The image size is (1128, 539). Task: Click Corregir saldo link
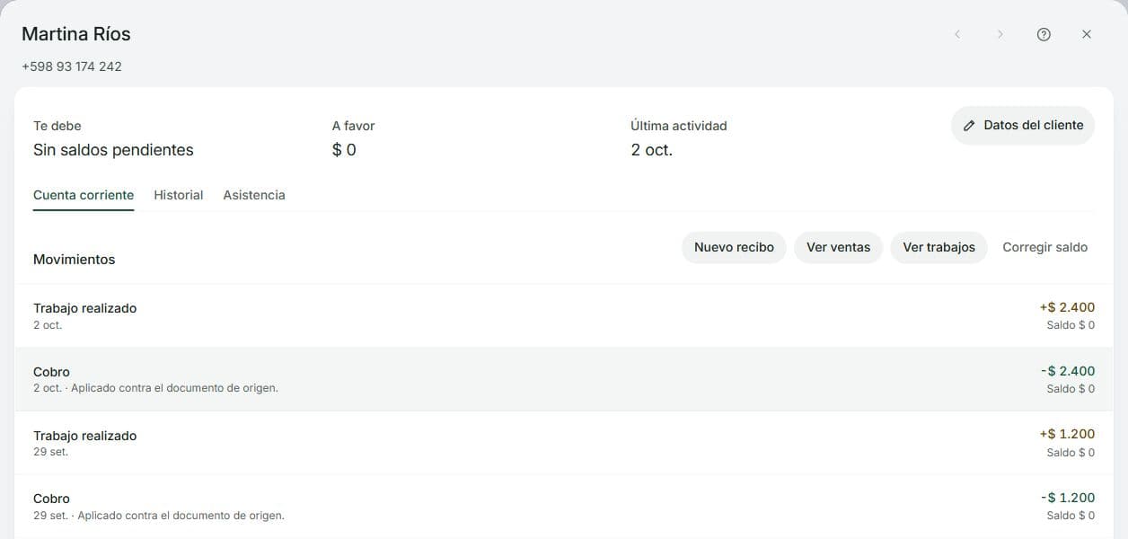[1044, 247]
